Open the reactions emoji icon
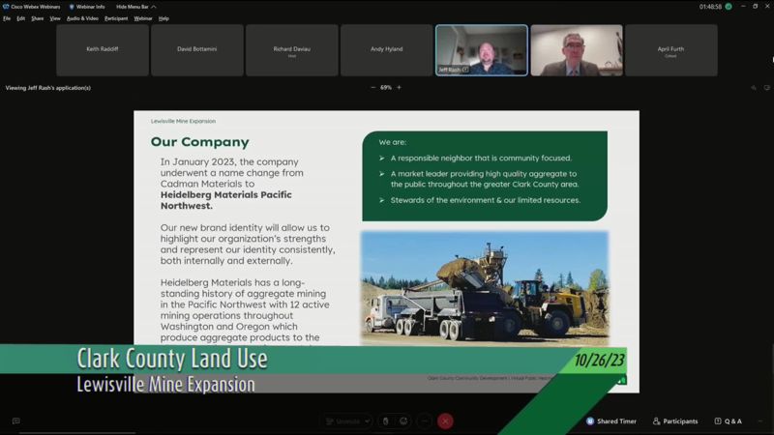The image size is (774, 435). pyautogui.click(x=403, y=421)
